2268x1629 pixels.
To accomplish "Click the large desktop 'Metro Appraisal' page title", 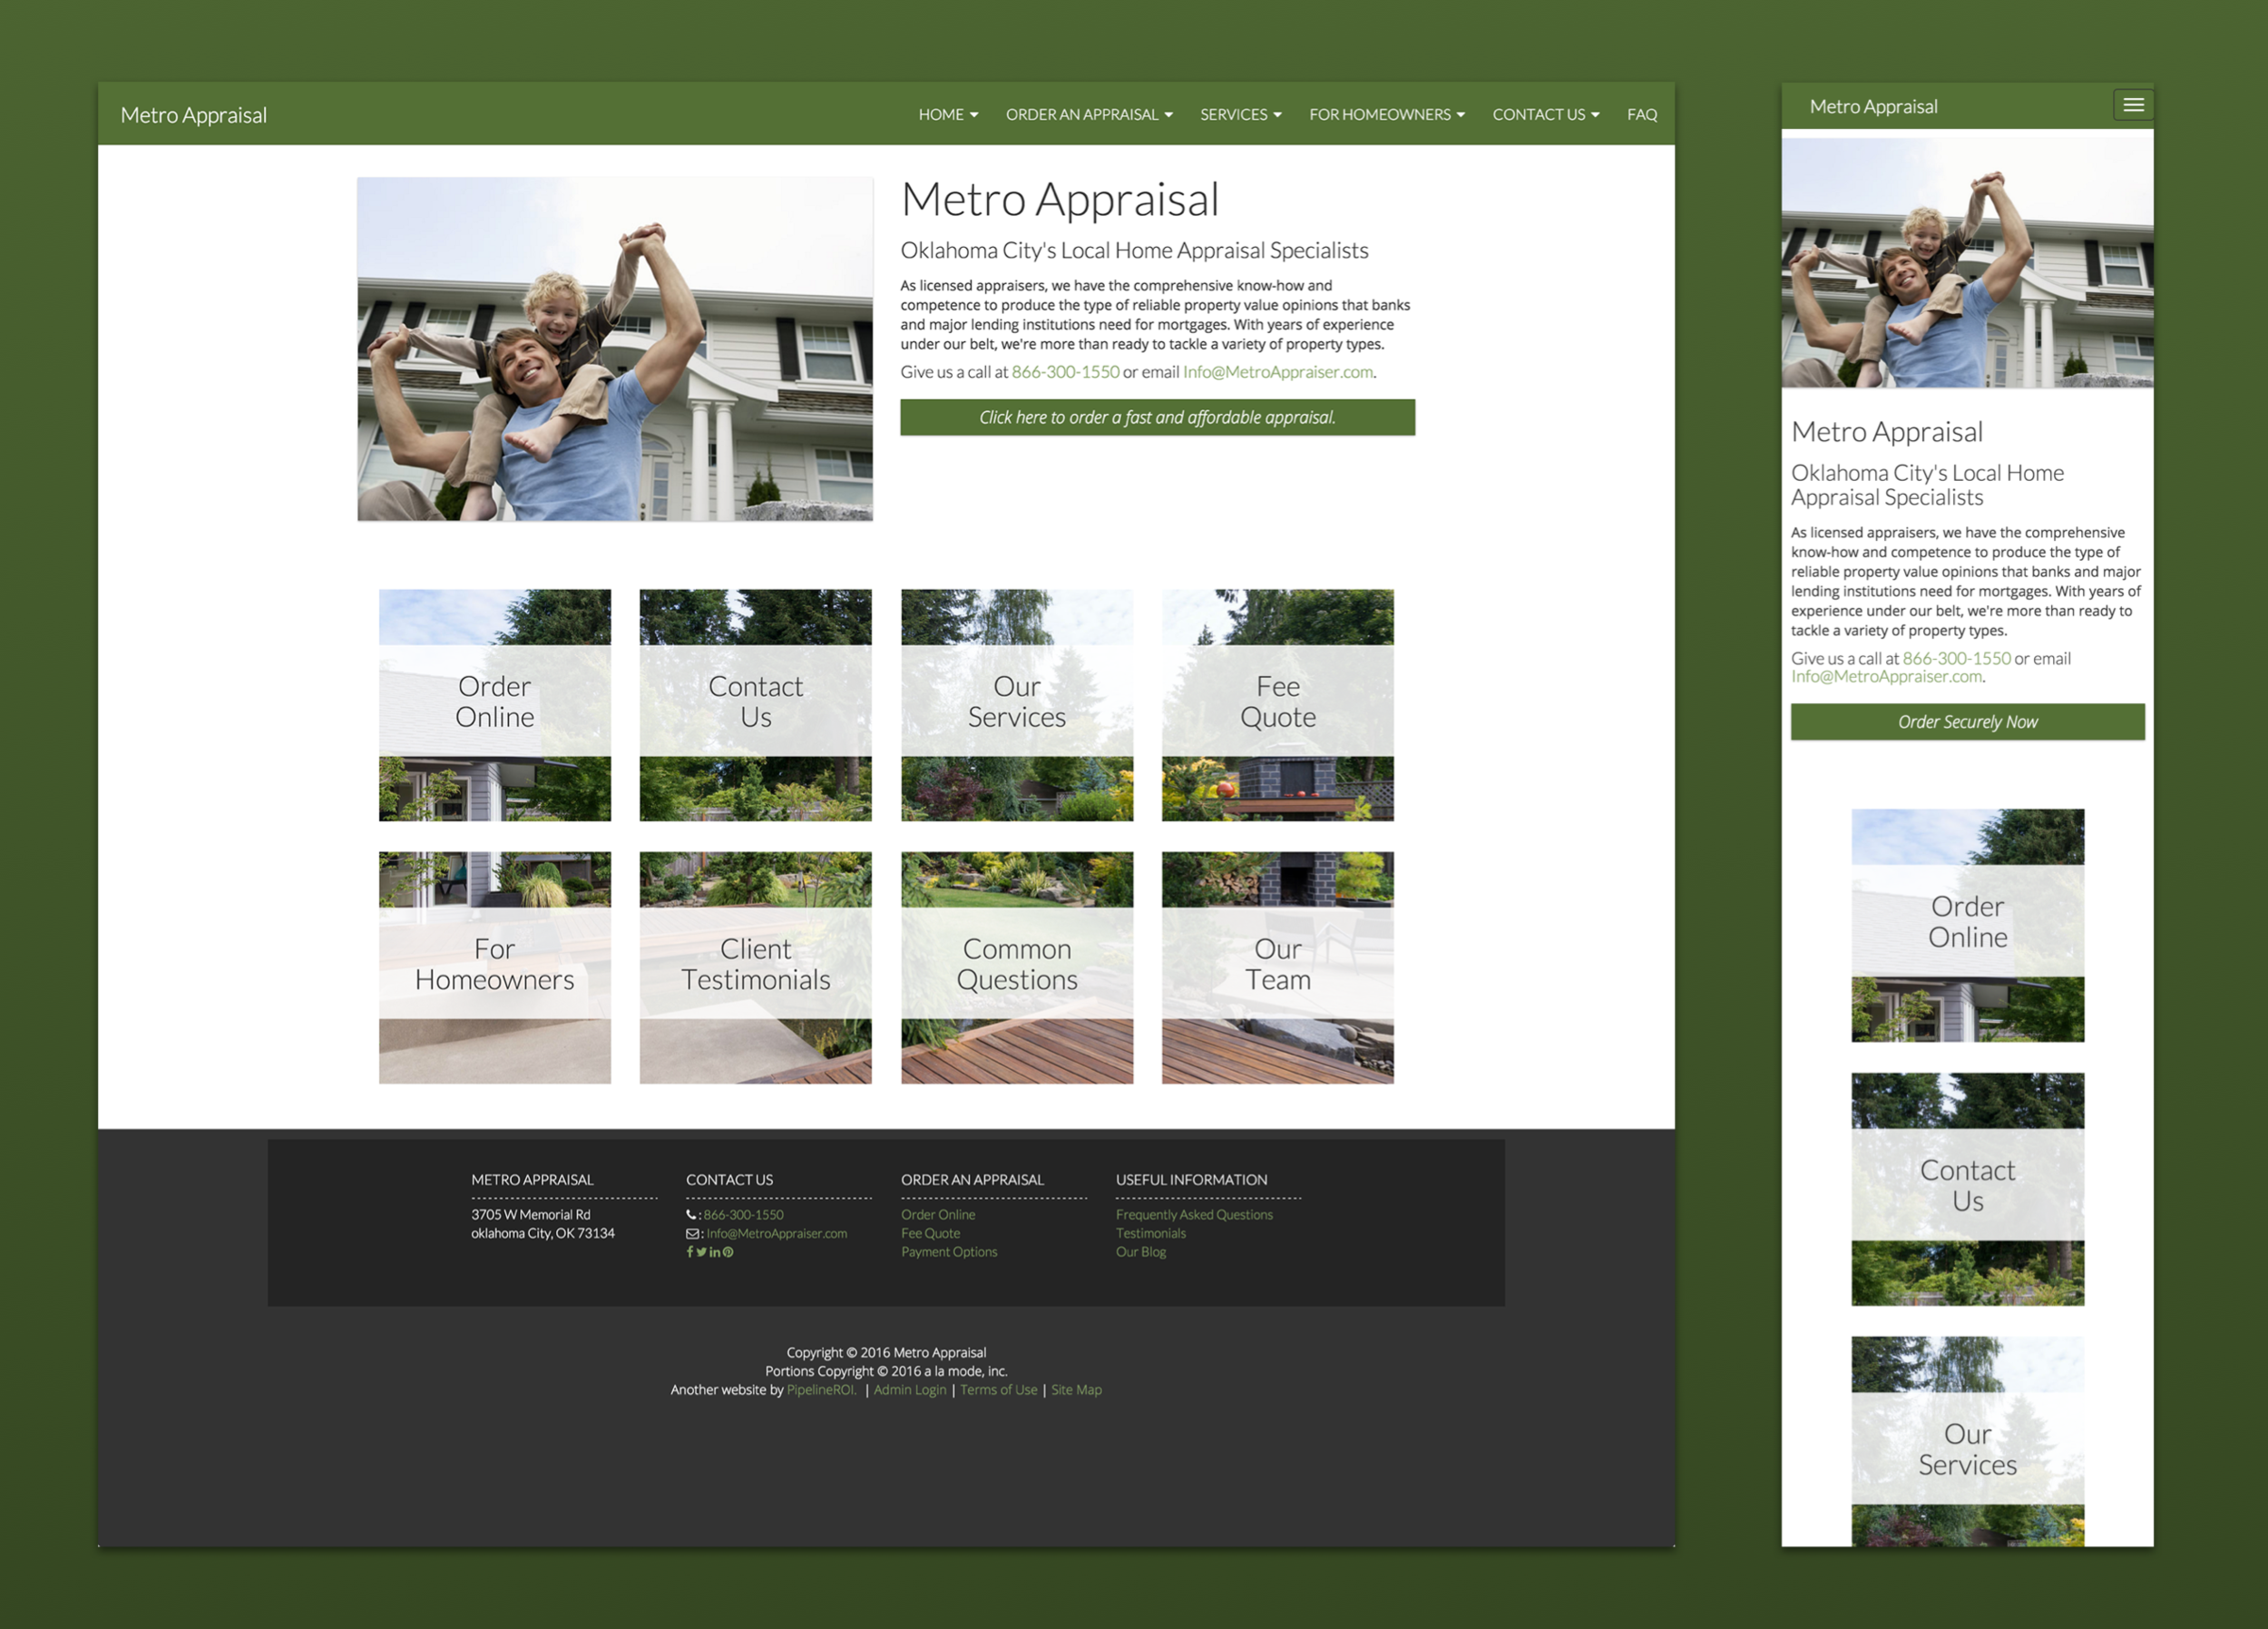I will point(1060,199).
